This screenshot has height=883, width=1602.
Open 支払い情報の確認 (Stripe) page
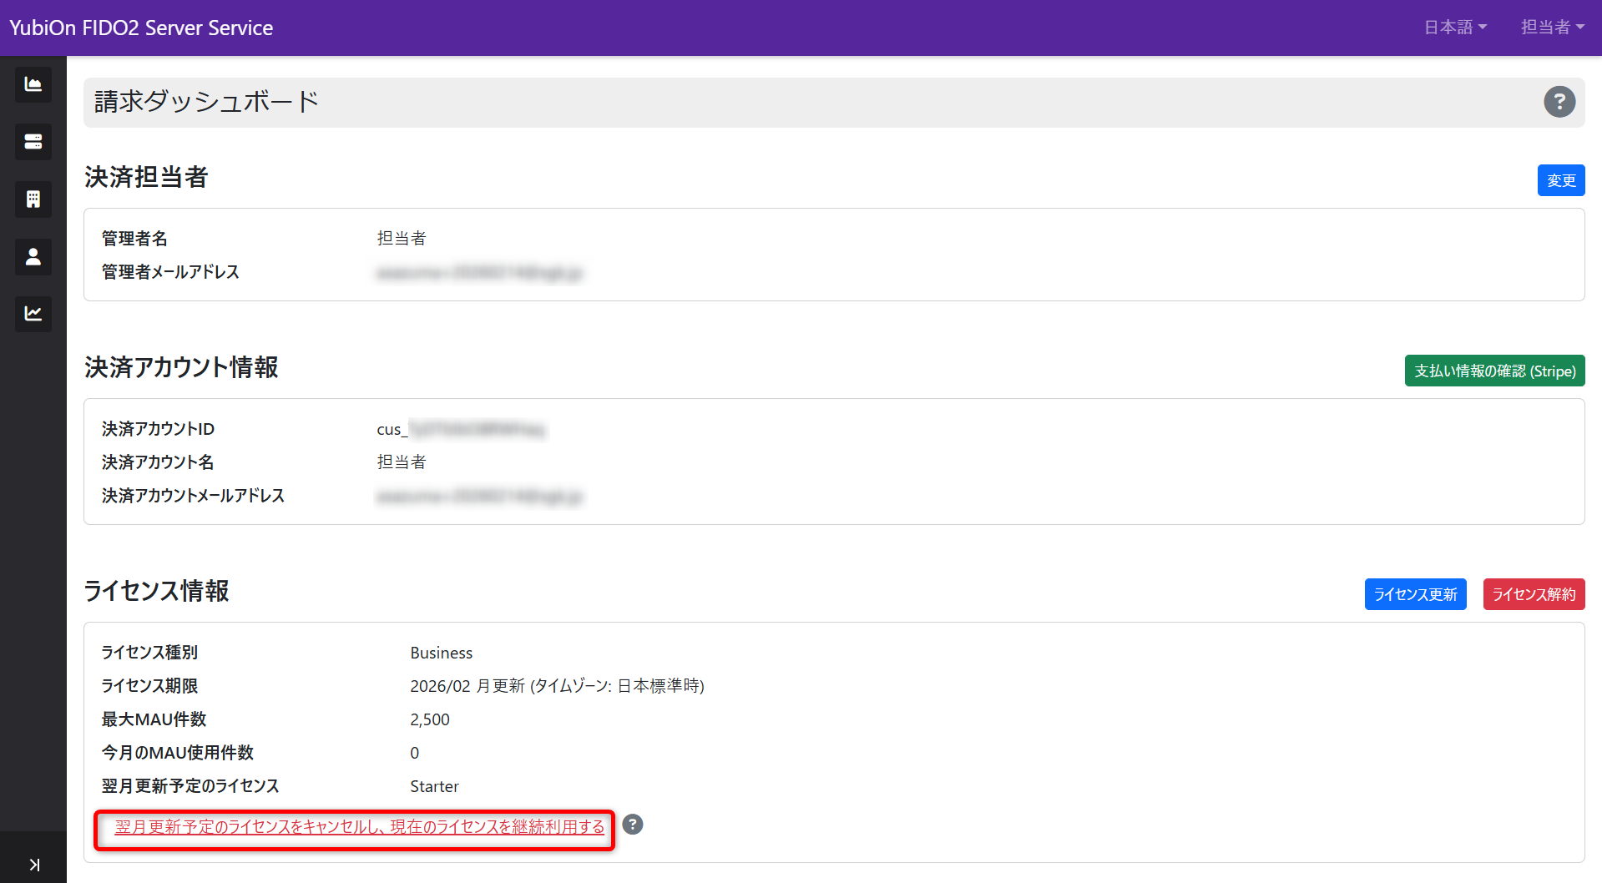click(x=1493, y=371)
